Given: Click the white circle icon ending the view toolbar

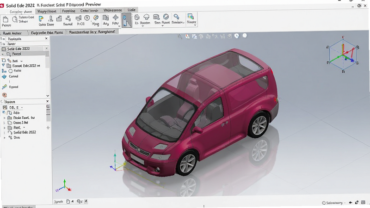Looking at the screenshot, I should point(245,36).
